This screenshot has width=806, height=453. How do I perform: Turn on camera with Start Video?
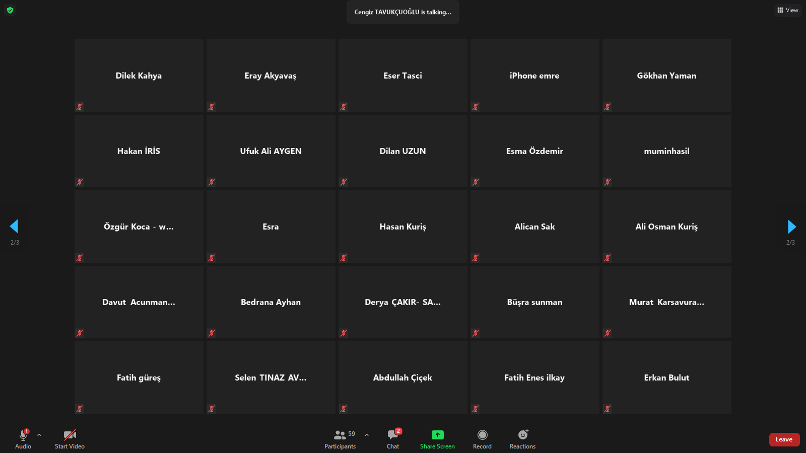pyautogui.click(x=70, y=435)
